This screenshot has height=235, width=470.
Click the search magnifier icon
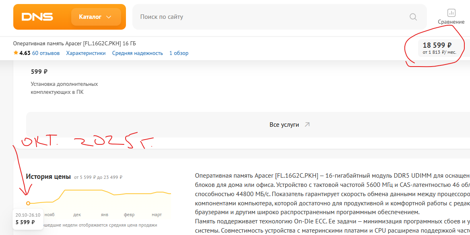pos(413,17)
